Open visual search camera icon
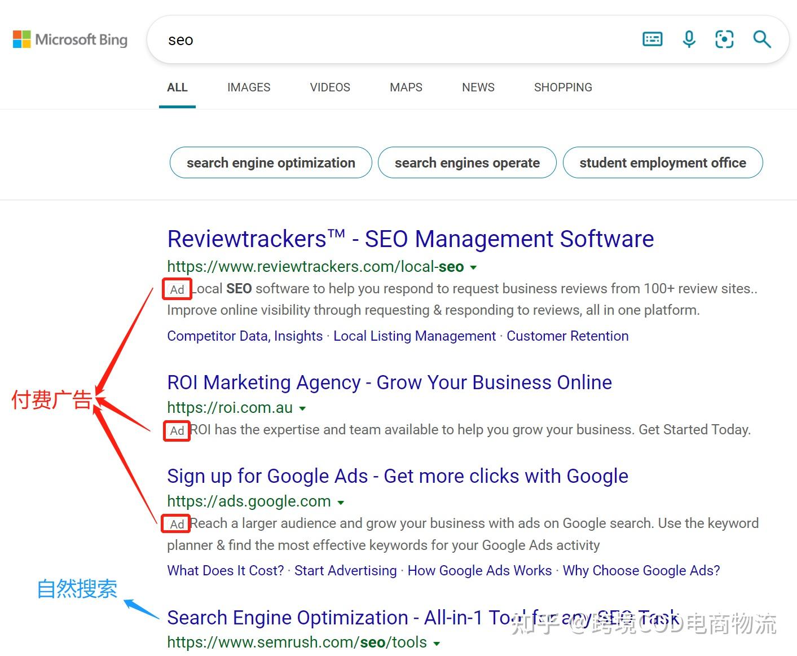The height and width of the screenshot is (656, 797). click(x=724, y=39)
